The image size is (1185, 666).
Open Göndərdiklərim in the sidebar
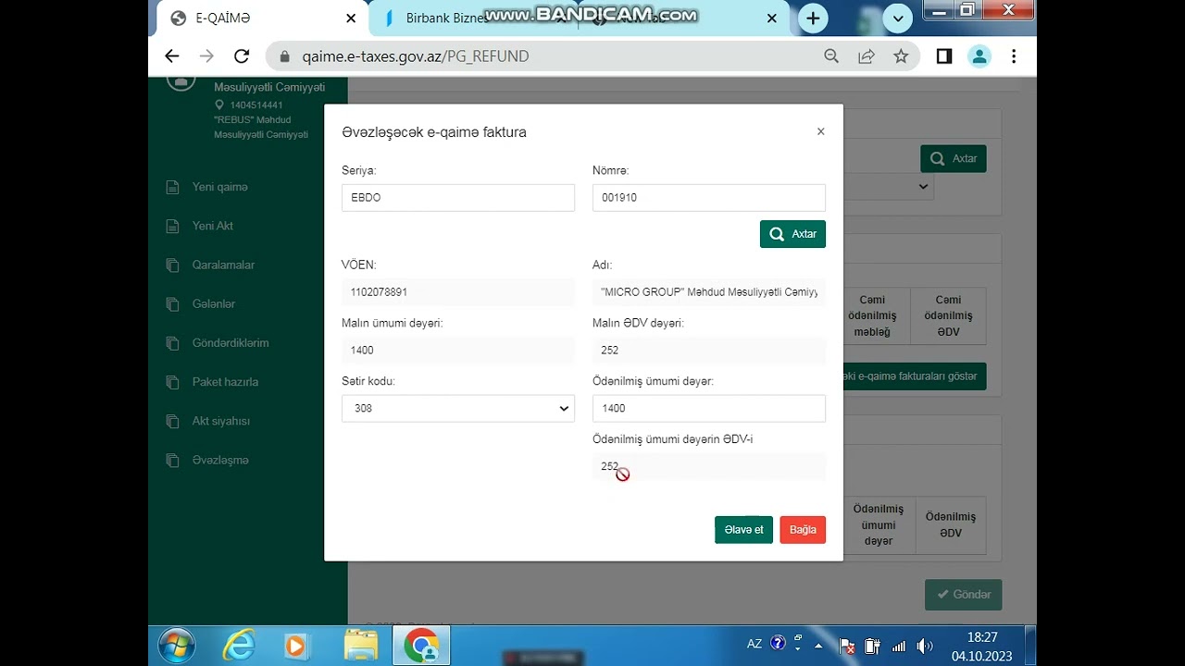pyautogui.click(x=231, y=342)
